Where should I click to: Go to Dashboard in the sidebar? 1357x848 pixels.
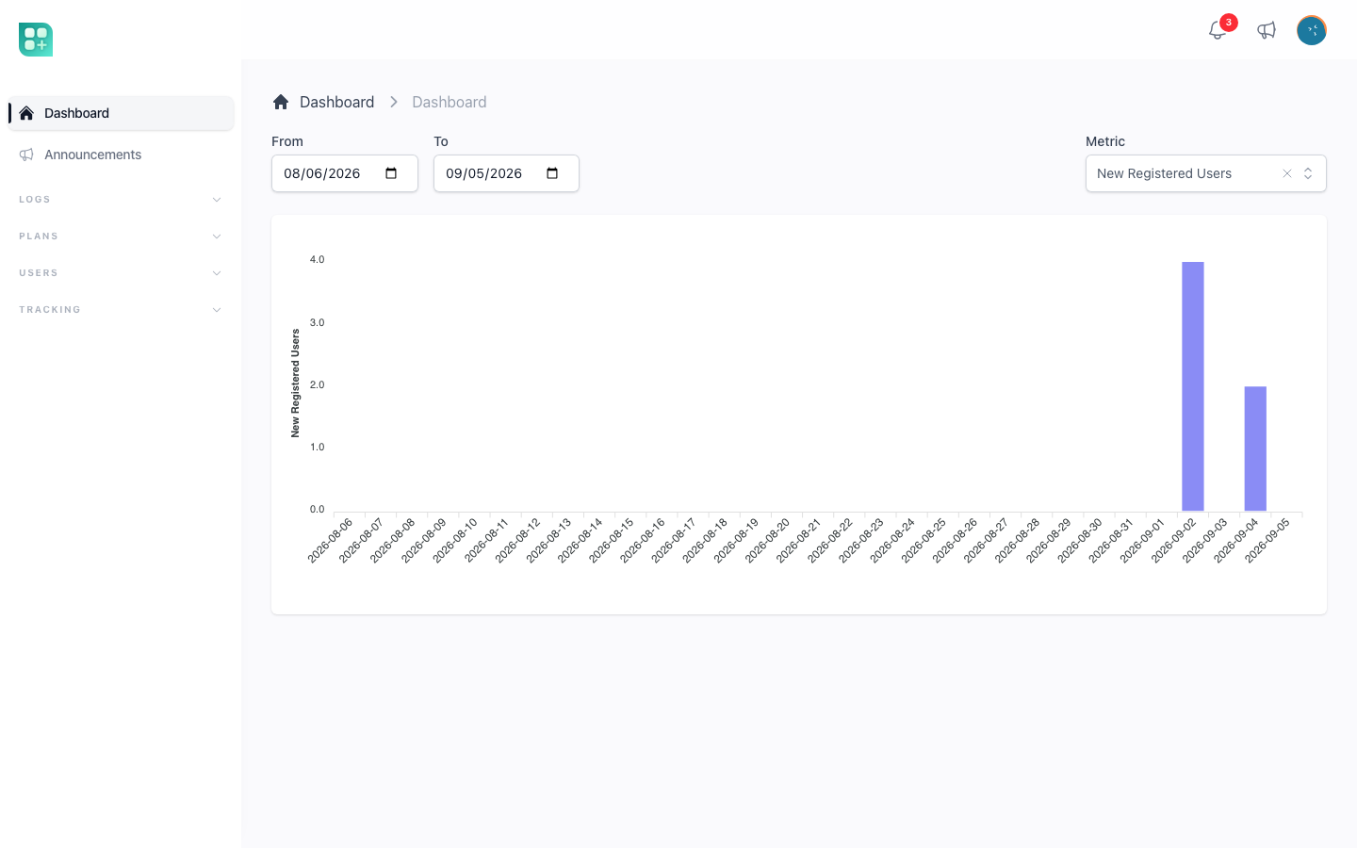[x=121, y=113]
